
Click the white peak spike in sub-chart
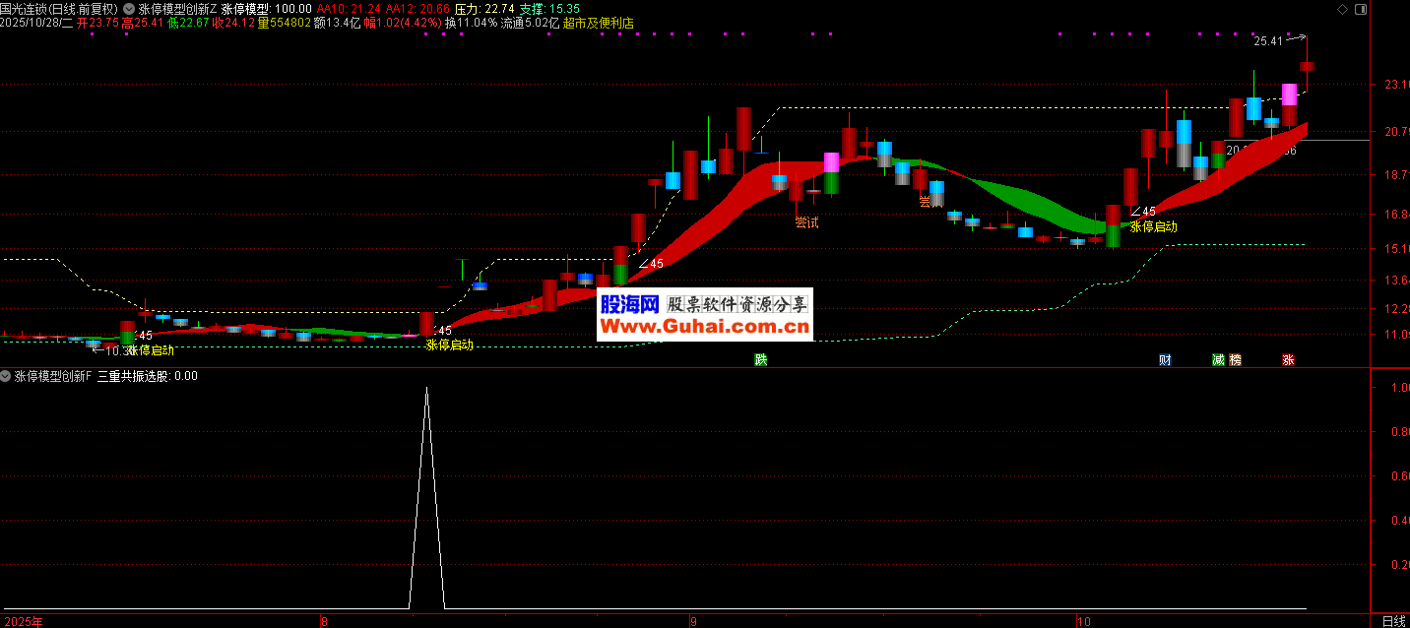426,390
